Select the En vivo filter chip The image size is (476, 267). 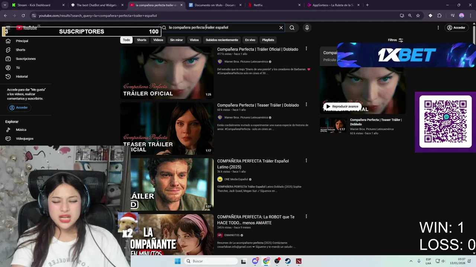point(250,40)
